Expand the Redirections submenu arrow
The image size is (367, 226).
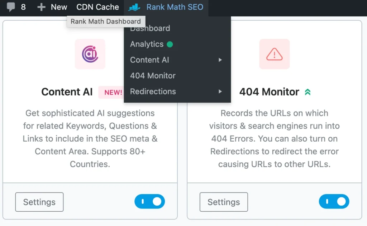tap(220, 92)
